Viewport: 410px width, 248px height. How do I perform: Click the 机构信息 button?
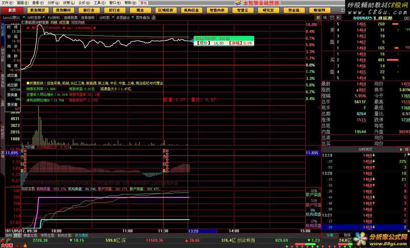(x=191, y=10)
